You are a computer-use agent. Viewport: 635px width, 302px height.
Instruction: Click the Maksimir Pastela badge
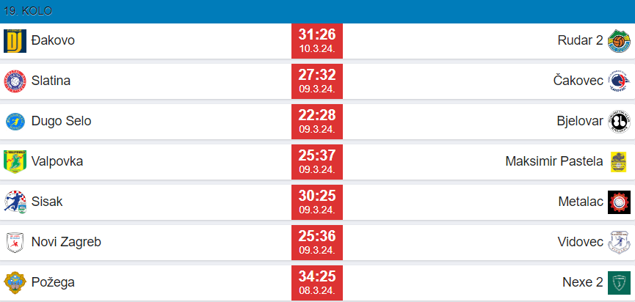619,161
